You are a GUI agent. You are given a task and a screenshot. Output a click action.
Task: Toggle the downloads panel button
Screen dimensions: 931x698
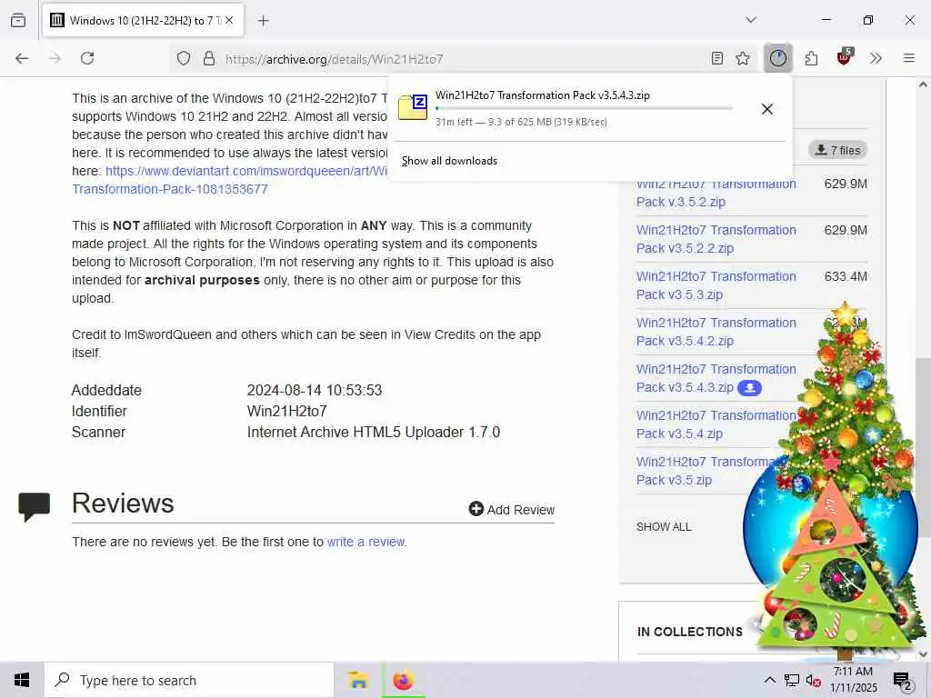click(778, 58)
